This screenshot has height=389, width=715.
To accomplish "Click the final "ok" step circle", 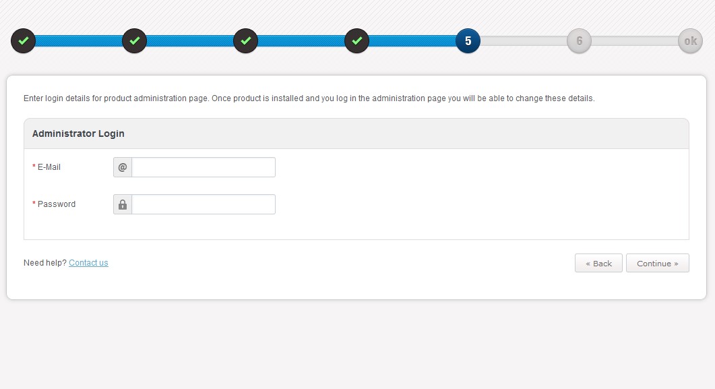I will tap(690, 41).
